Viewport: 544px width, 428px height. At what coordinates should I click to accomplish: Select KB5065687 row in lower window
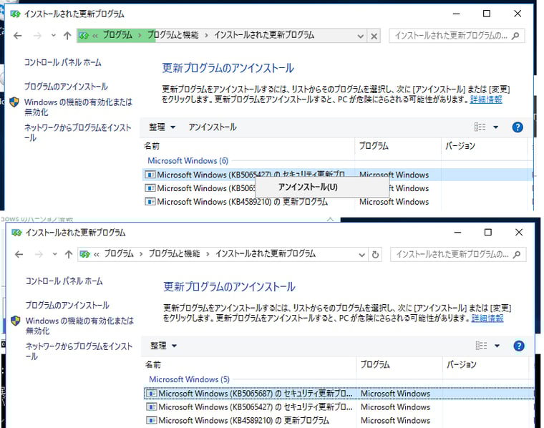339,394
